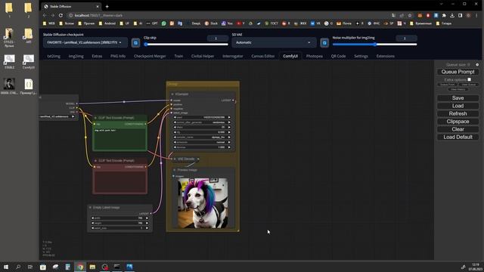Viewport: 484px width, 272px height.
Task: Go back in browser history
Action: [x=45, y=15]
